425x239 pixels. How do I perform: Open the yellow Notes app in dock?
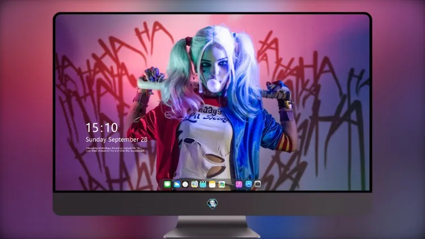[x=212, y=184]
